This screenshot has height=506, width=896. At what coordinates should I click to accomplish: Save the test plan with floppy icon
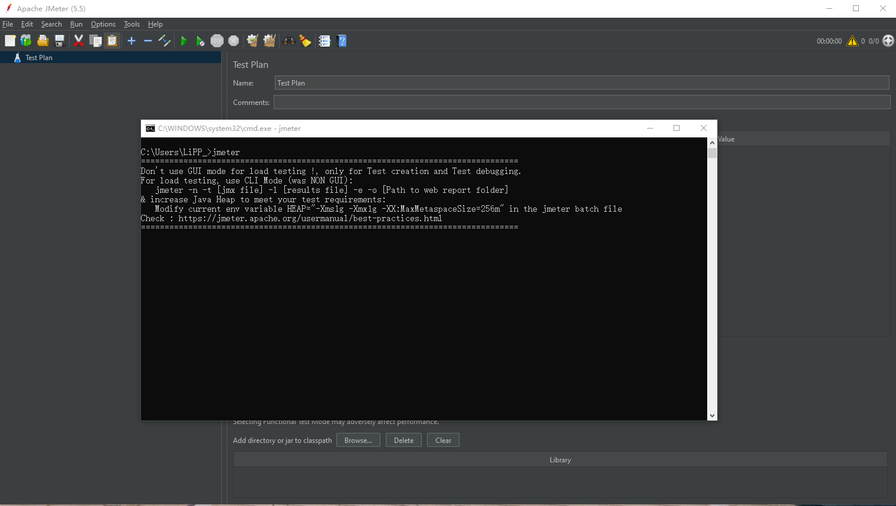coord(60,41)
